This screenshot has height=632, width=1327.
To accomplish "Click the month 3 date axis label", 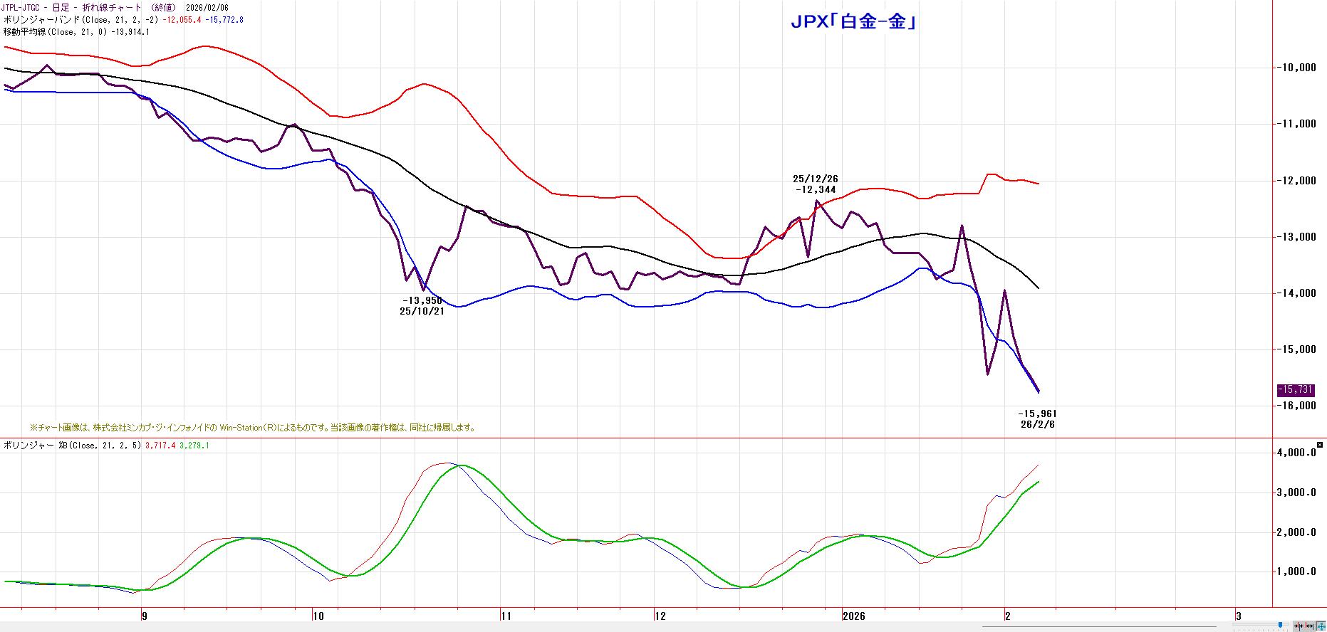I will pos(1238,616).
